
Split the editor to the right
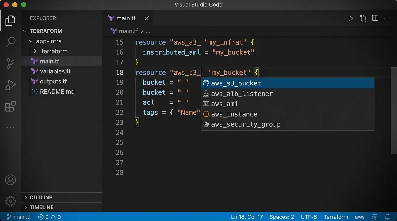tap(375, 18)
